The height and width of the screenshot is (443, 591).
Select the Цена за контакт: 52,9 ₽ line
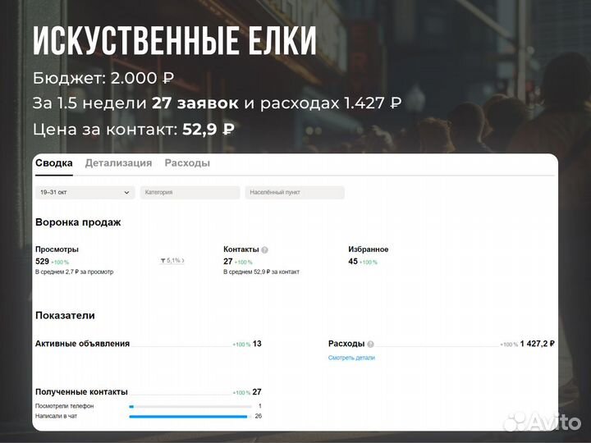coord(134,130)
